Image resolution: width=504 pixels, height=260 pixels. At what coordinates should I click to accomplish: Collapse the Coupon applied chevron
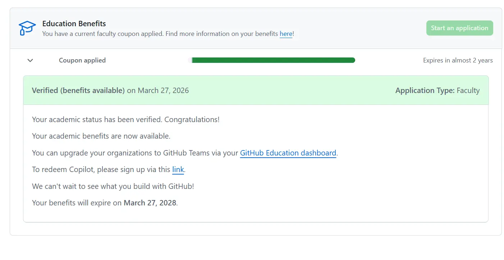[30, 60]
